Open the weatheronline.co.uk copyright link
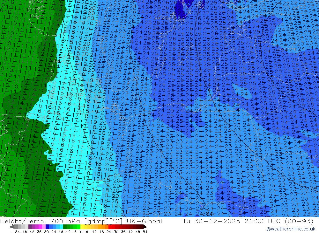319x233 pixels. click(x=291, y=229)
